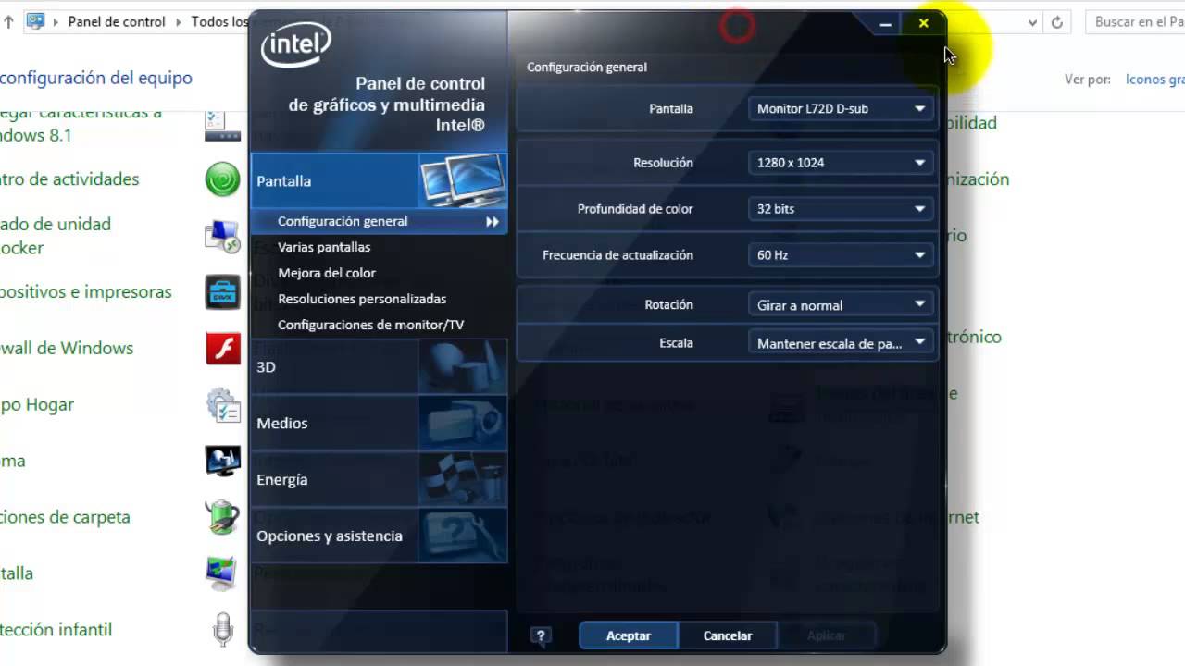Open Varias pantallas submenu item
Image resolution: width=1185 pixels, height=666 pixels.
click(x=324, y=247)
